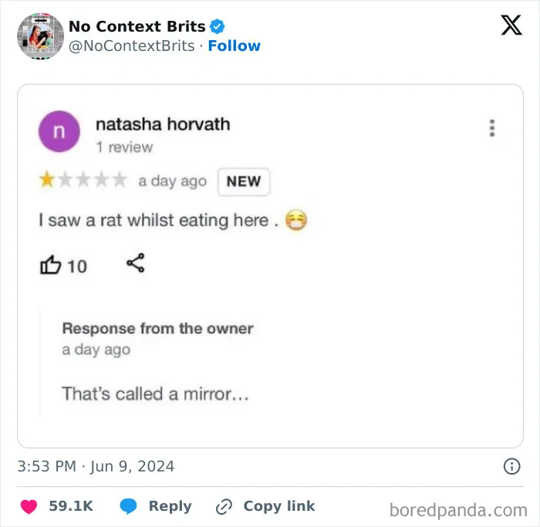Like the tweet with heart icon
This screenshot has width=540, height=527.
pyautogui.click(x=29, y=506)
